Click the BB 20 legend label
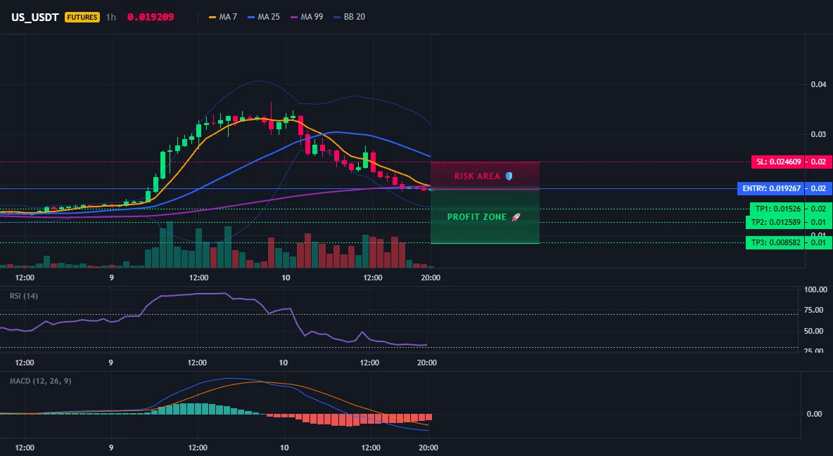833x456 pixels. (x=355, y=17)
